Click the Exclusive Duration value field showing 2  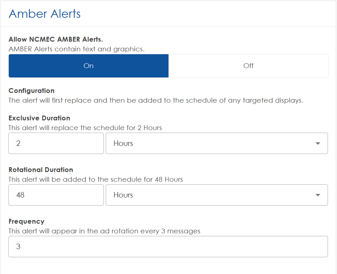click(56, 143)
